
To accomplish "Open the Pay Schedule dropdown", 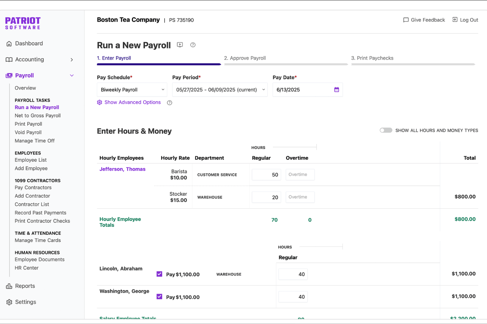I will 132,90.
